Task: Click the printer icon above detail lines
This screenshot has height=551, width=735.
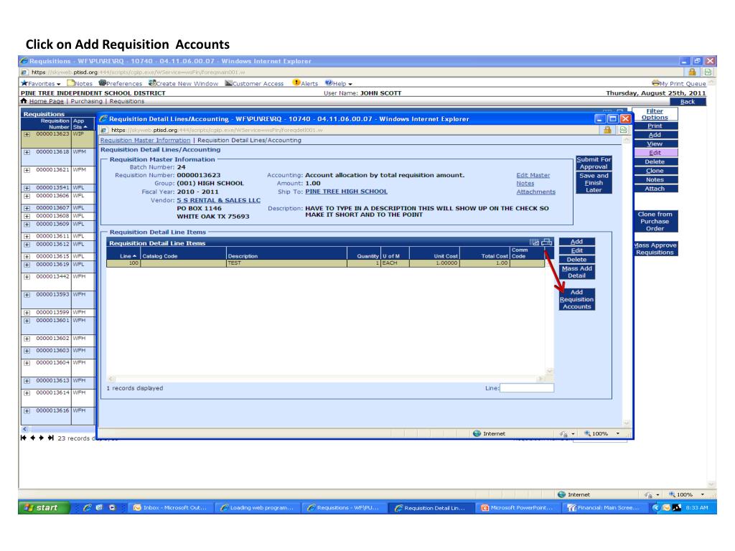Action: 546,242
